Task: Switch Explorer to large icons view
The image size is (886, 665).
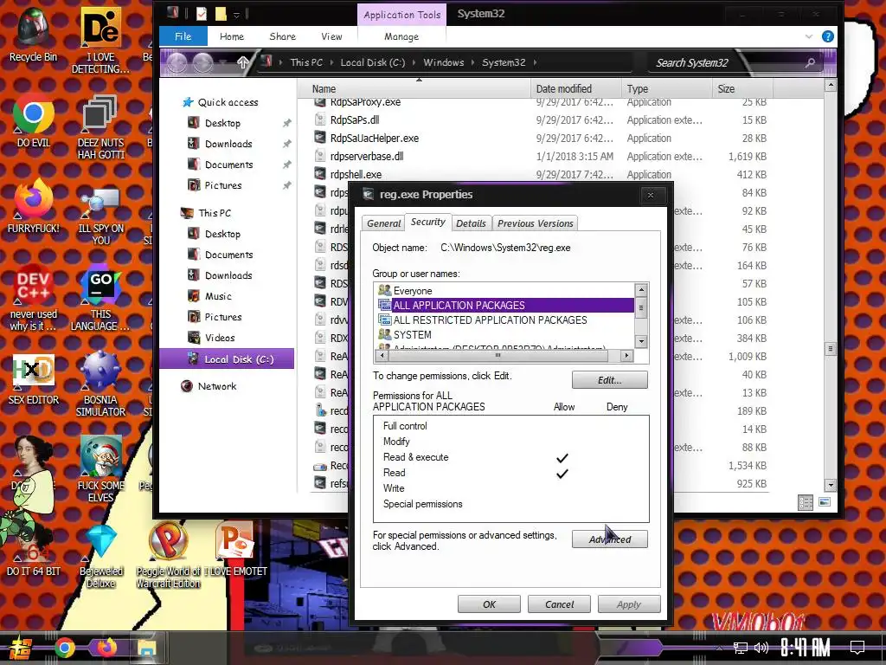Action: tap(825, 502)
